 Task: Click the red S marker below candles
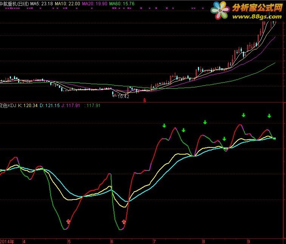coord(144,100)
